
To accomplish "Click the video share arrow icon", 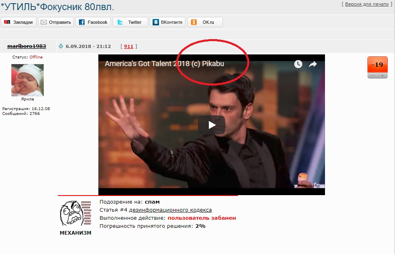I will click(312, 64).
